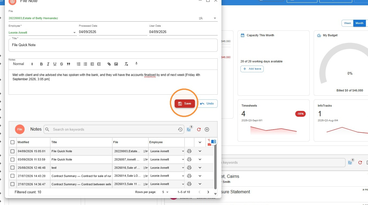368x205 pixels.
Task: Add a new note with plus icon
Action: [207, 130]
